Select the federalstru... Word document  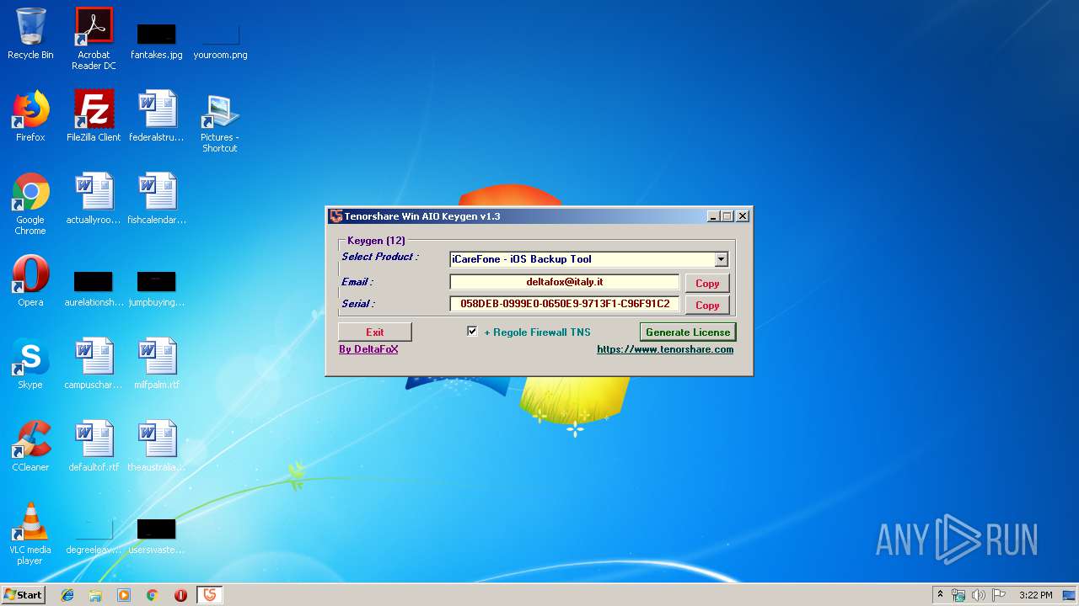click(157, 116)
